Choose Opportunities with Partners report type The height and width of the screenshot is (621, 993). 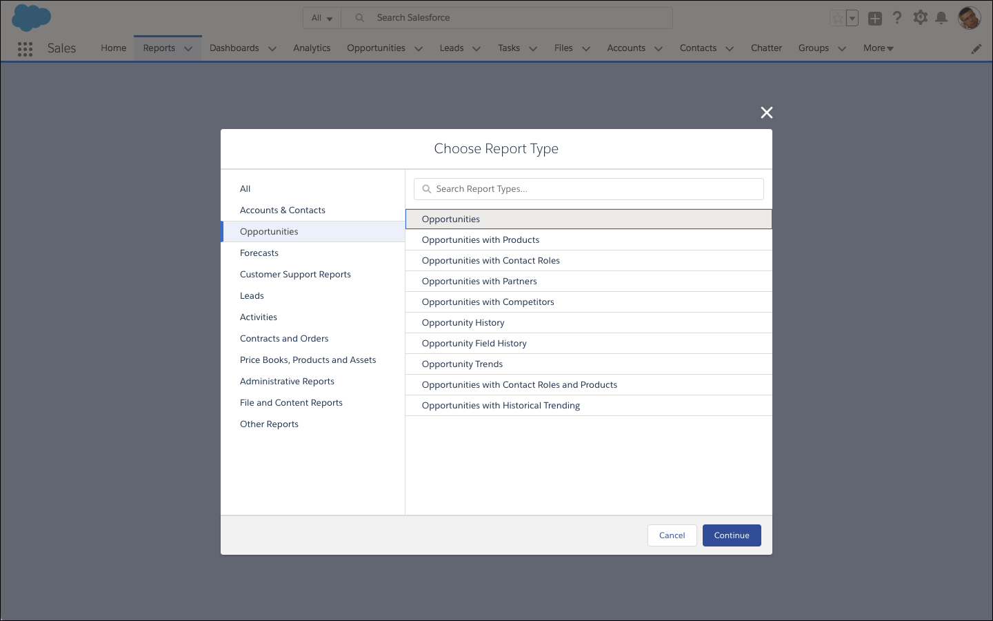[x=589, y=282]
